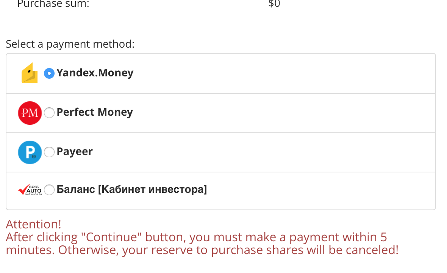
Task: Choose the Payeer radio button
Action: (49, 152)
